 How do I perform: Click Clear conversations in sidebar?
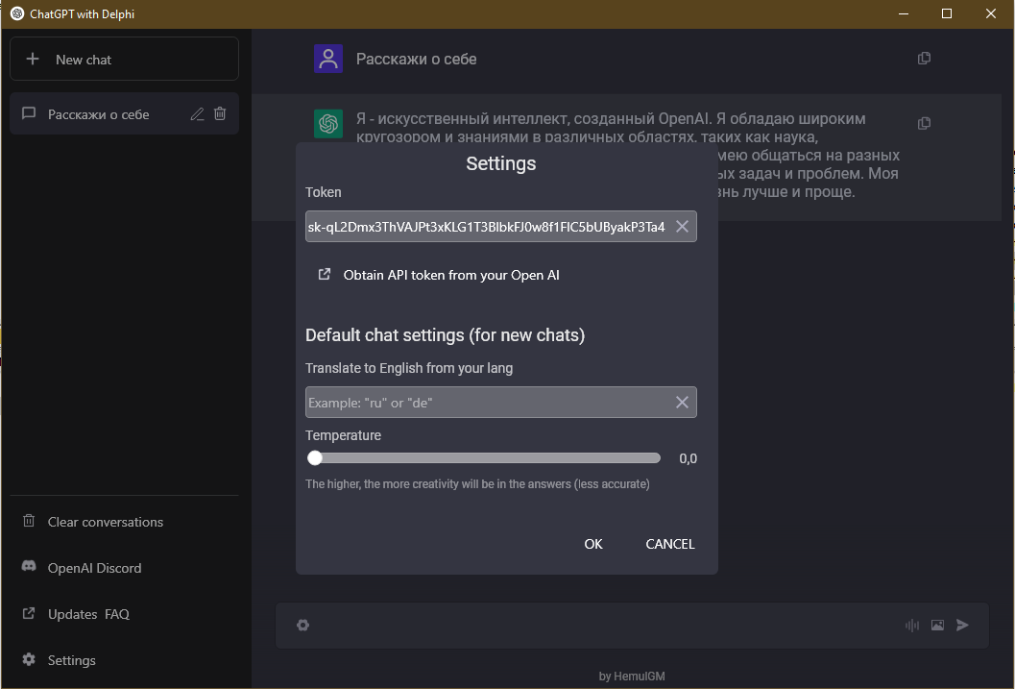point(106,522)
